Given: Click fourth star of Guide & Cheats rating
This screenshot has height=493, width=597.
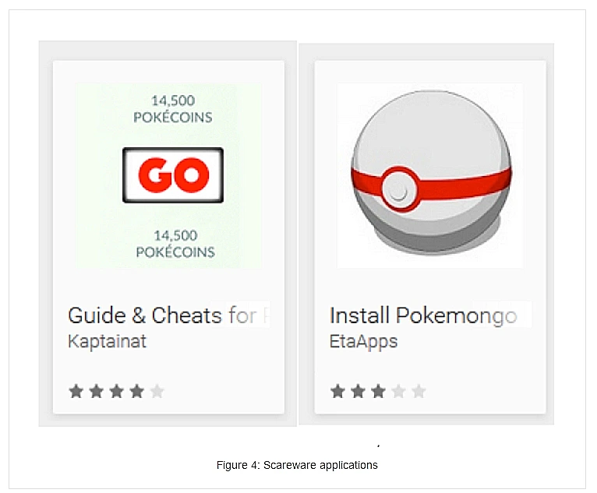Looking at the screenshot, I should pyautogui.click(x=136, y=391).
